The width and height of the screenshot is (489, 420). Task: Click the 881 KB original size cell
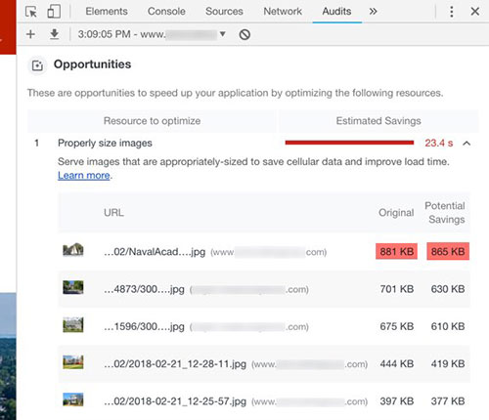(396, 251)
